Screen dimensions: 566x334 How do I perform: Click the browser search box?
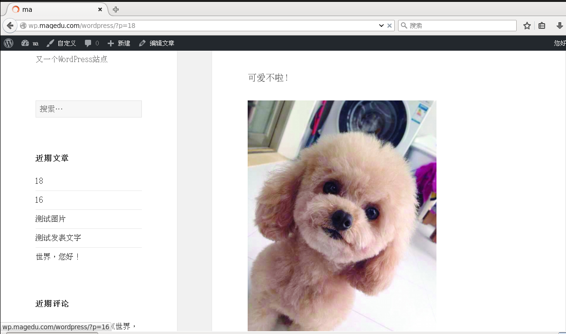coord(457,26)
